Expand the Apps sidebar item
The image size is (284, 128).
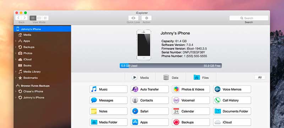click(x=16, y=41)
